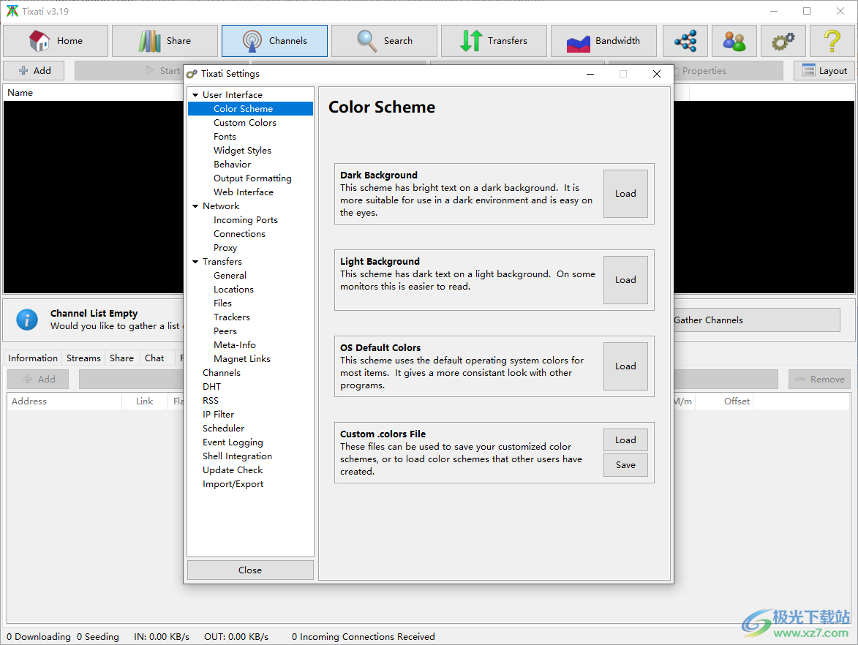Open Magnet Links settings
The width and height of the screenshot is (858, 645).
(242, 359)
